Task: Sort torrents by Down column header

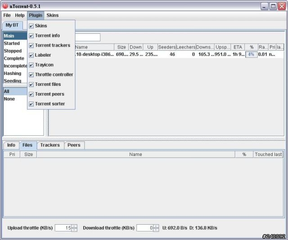Action: tap(136, 47)
